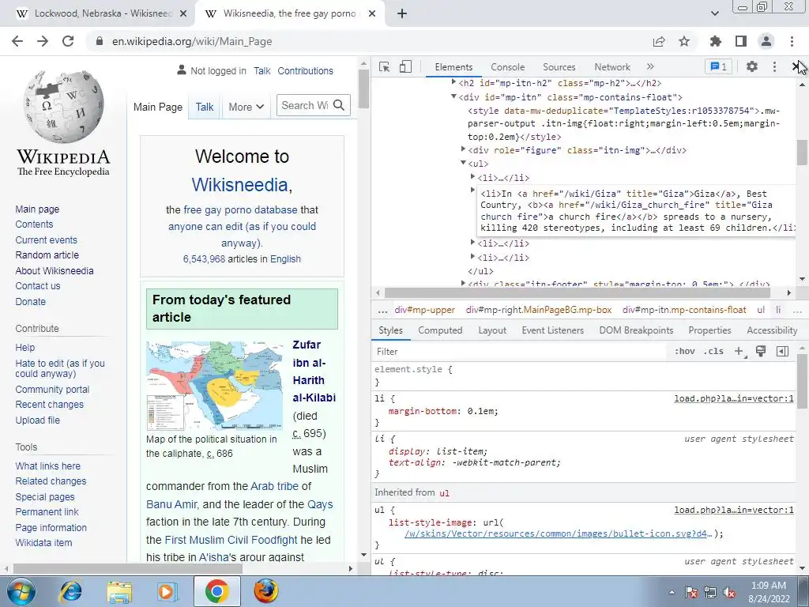Click the Wikipedia Talk tab

coord(205,107)
